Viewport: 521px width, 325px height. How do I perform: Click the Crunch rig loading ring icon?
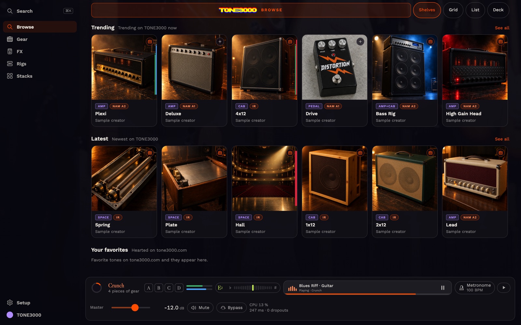tap(97, 288)
